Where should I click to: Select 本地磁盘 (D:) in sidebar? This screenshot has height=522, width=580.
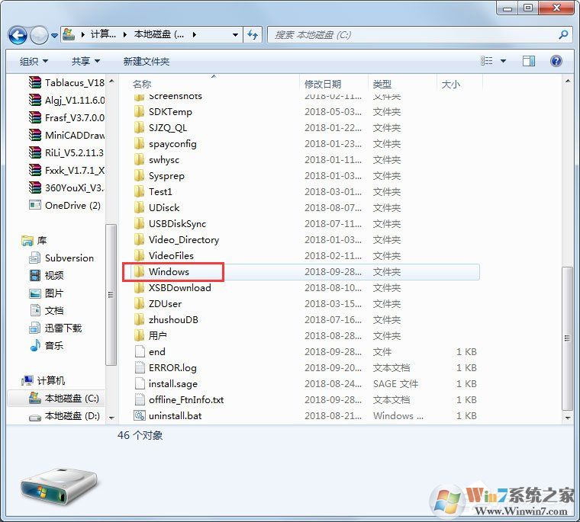[x=64, y=416]
